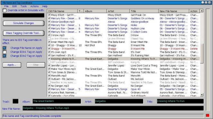Toggle Change ID3v2 Tag on Apply
The height and width of the screenshot is (119, 213).
5,56
